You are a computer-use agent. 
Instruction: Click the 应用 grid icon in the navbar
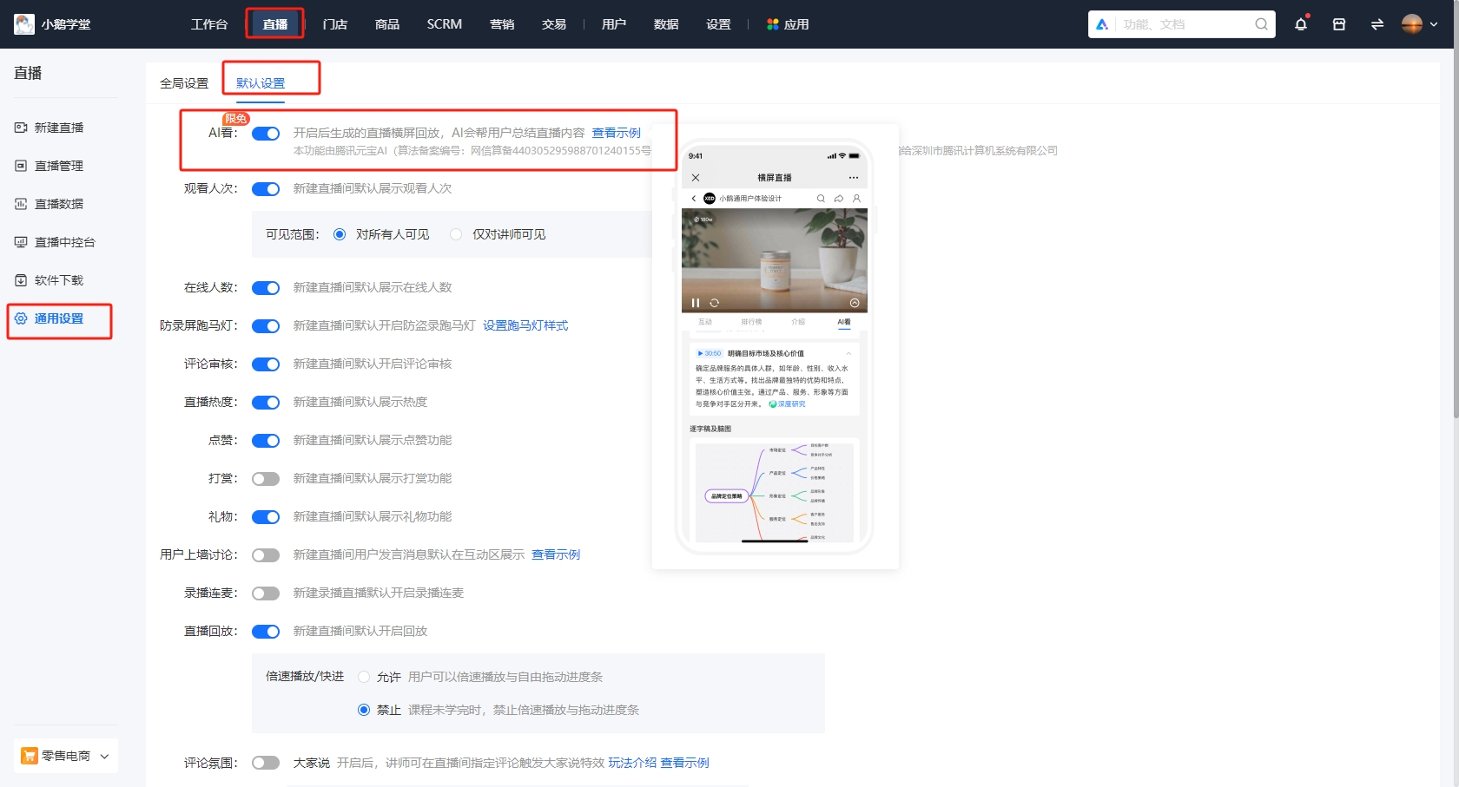[772, 24]
